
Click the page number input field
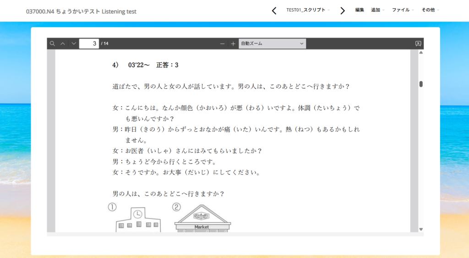coord(89,44)
